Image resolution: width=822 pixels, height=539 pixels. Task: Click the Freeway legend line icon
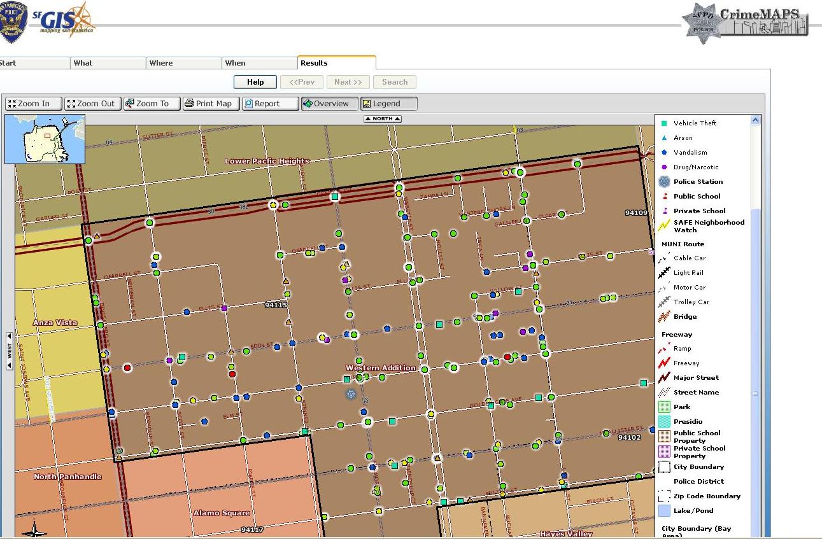[664, 363]
